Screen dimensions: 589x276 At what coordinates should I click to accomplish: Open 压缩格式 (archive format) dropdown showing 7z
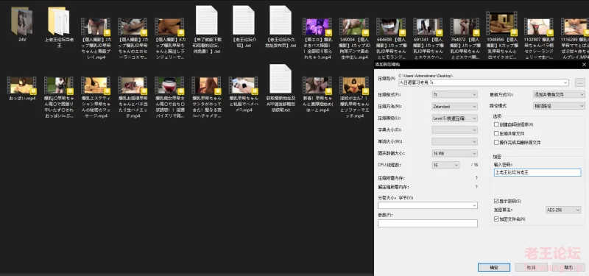[x=454, y=94]
